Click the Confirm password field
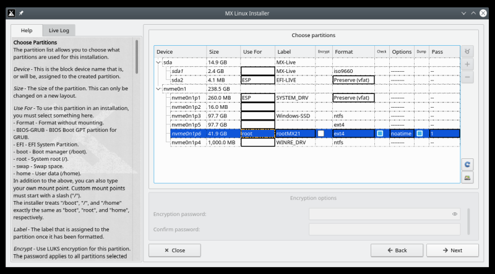The width and height of the screenshot is (495, 274). click(384, 229)
